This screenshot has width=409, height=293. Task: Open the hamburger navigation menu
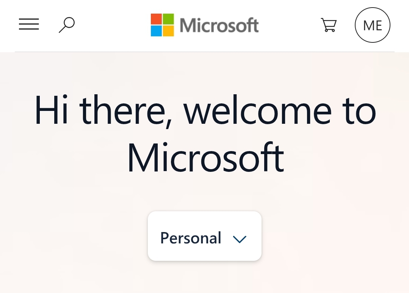(29, 24)
